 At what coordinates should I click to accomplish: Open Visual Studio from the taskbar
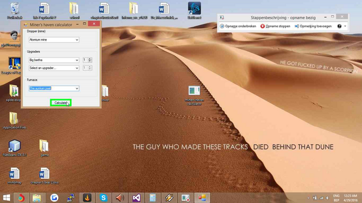136,198
